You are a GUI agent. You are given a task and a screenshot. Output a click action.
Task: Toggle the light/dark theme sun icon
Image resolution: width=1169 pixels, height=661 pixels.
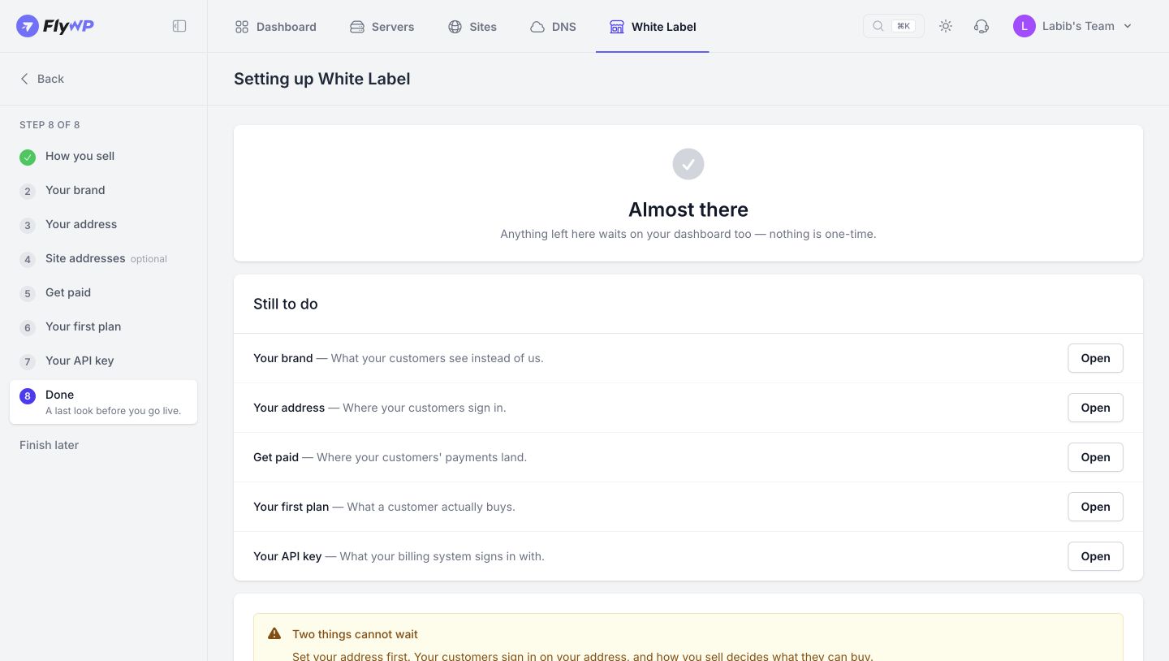[x=946, y=26]
